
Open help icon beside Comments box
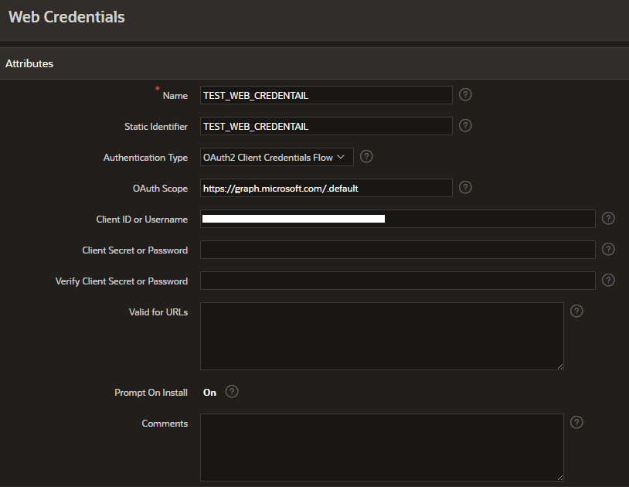click(x=576, y=422)
